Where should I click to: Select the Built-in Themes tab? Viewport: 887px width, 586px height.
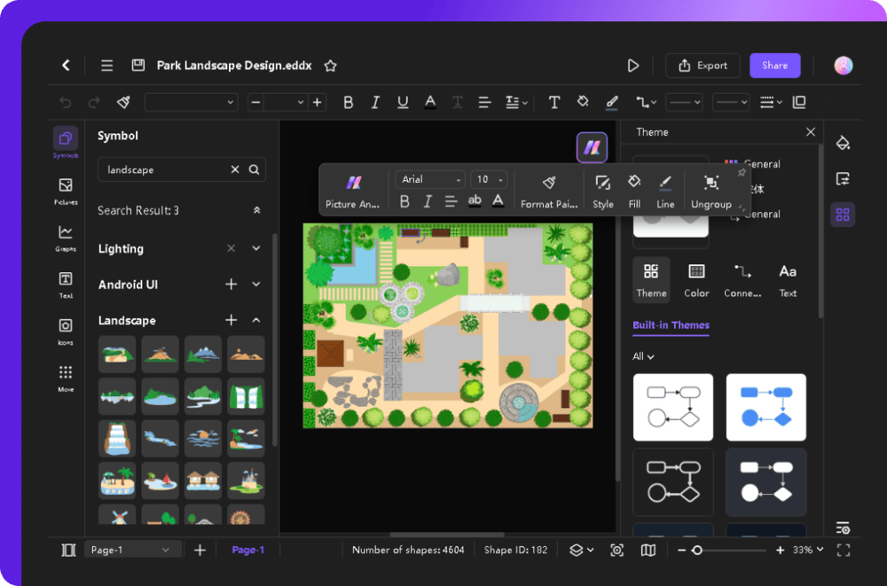[671, 324]
